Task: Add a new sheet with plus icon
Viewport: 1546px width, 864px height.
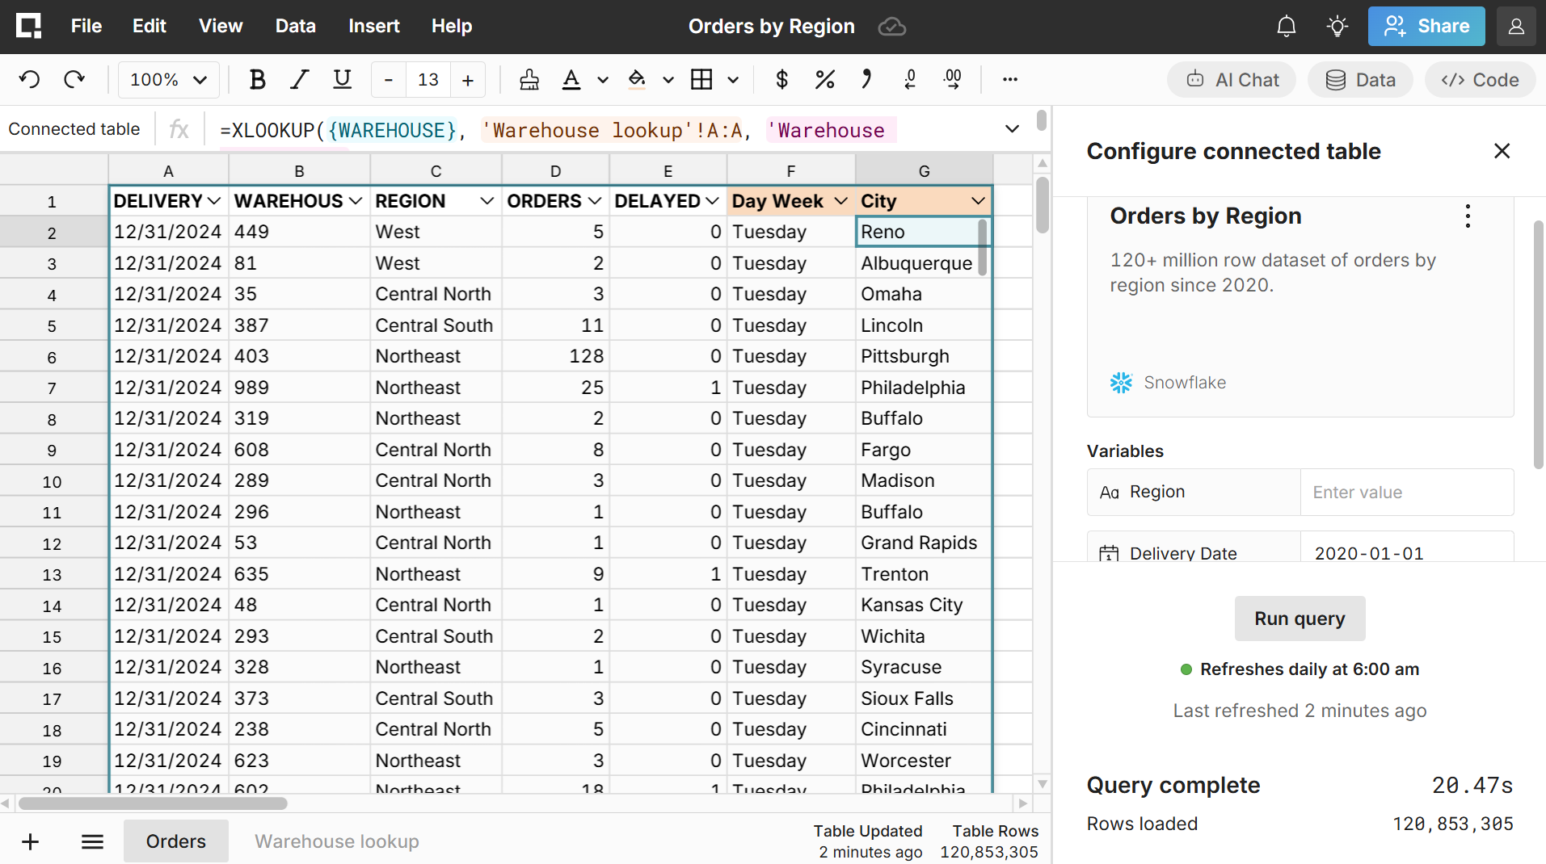Action: tap(30, 842)
